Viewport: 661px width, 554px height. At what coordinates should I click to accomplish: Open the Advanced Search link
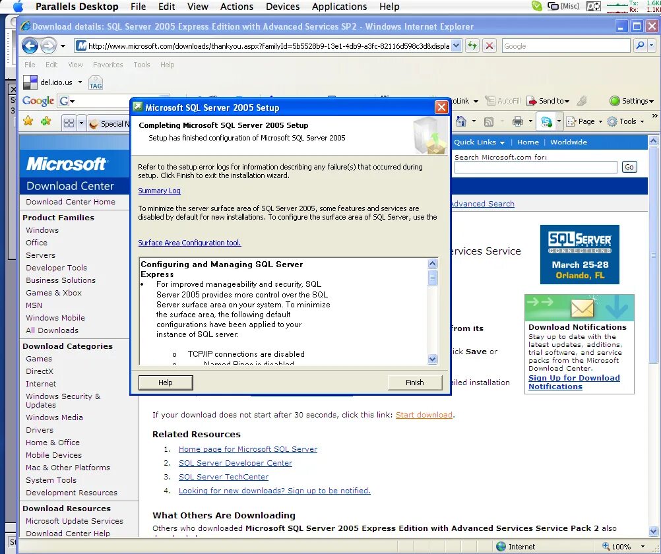[x=482, y=204]
